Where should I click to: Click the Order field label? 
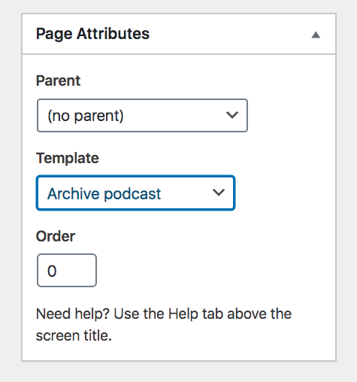coord(56,236)
